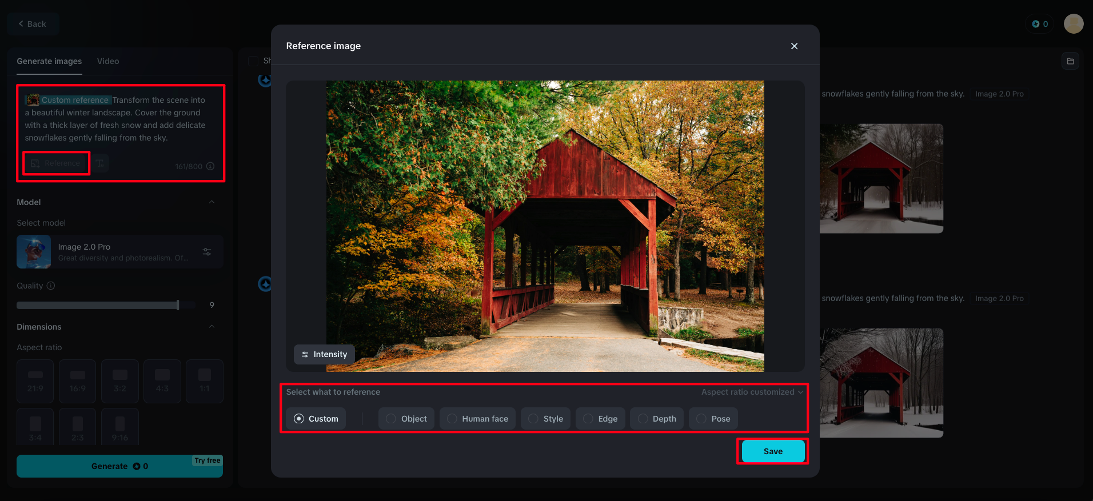Click the Quality info icon
This screenshot has width=1093, height=501.
(x=51, y=286)
